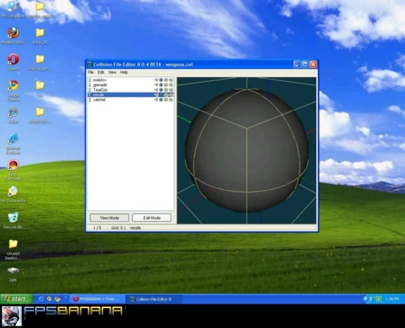Launch Internet Explorer from Quick Launch

tap(40, 299)
